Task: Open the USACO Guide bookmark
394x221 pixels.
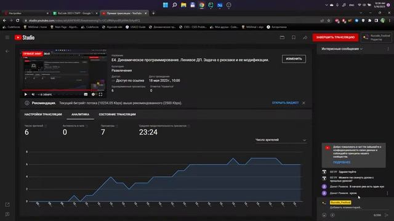Action: (135, 27)
